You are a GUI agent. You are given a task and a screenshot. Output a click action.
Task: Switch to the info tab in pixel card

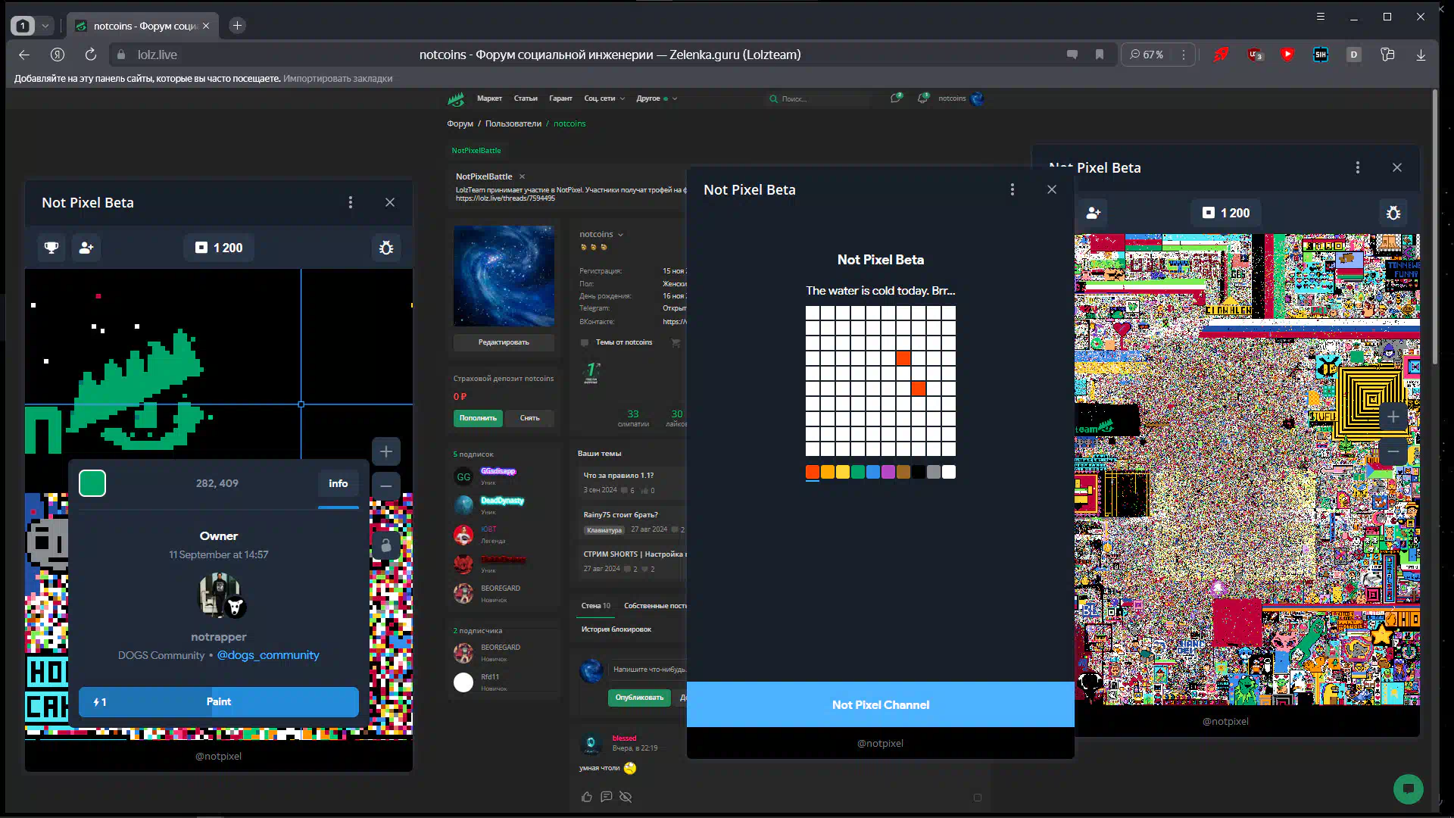point(339,483)
